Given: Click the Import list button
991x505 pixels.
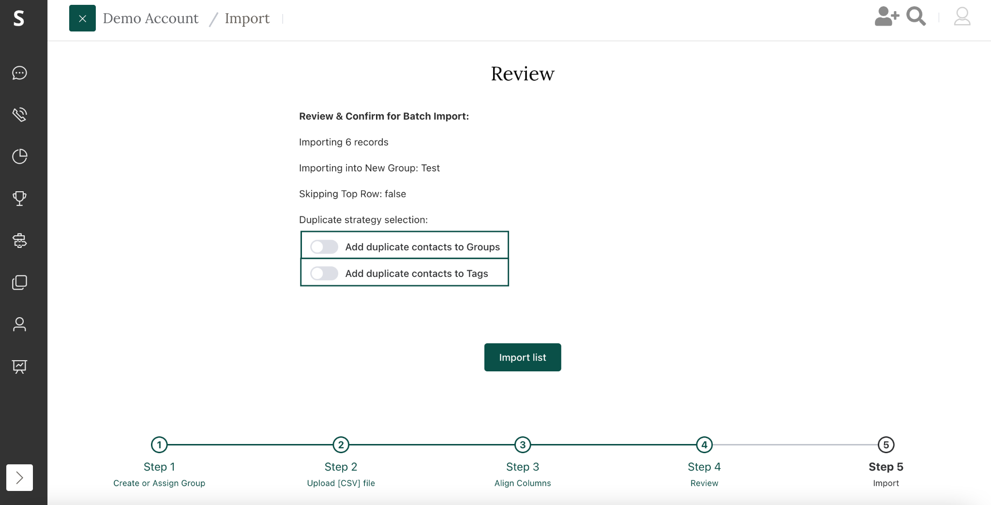Looking at the screenshot, I should pyautogui.click(x=523, y=357).
